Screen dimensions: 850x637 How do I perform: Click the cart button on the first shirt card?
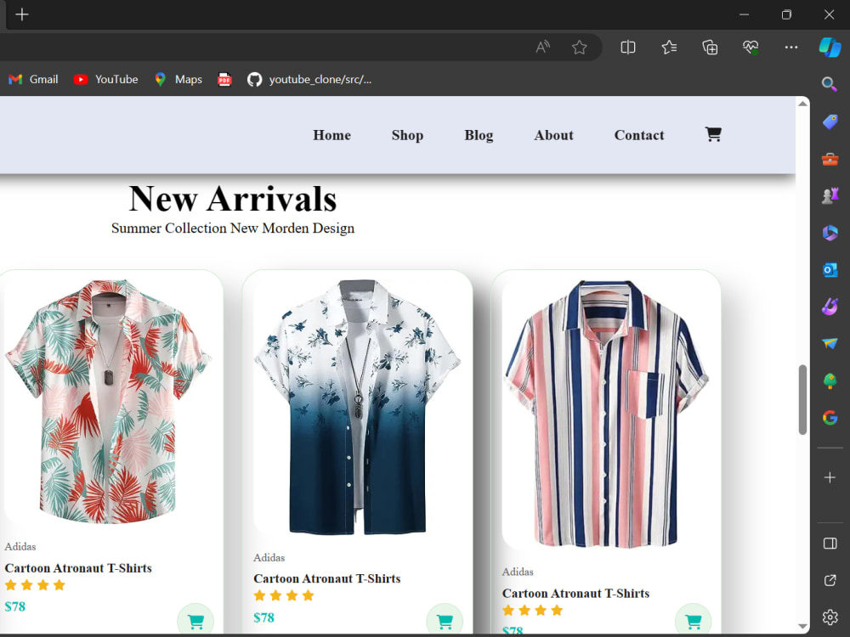point(195,621)
